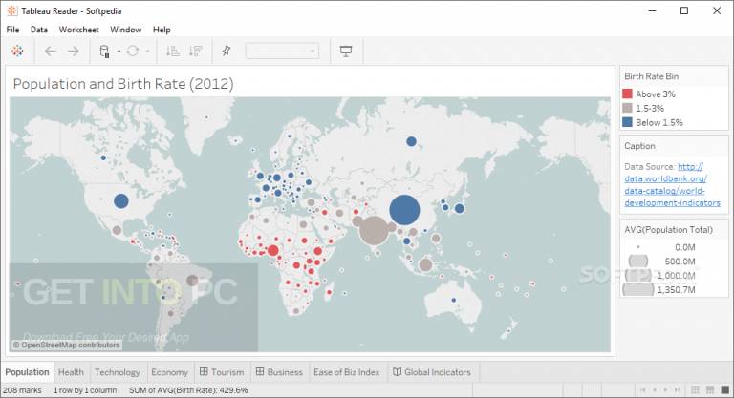The image size is (734, 398).
Task: Open dropdown arrow beside data cylinder icon
Action: click(x=119, y=51)
